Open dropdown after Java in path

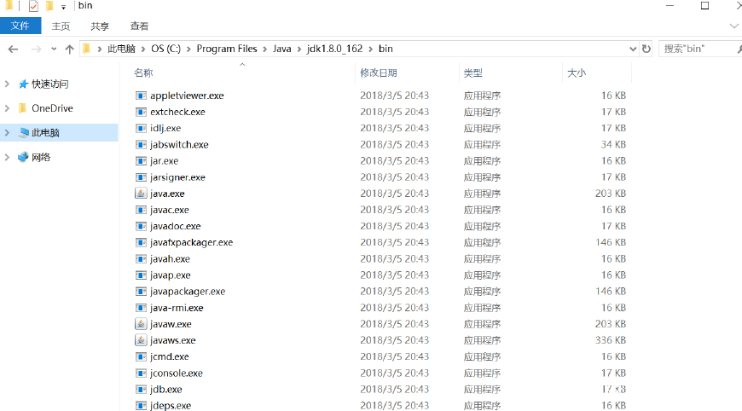pyautogui.click(x=299, y=49)
